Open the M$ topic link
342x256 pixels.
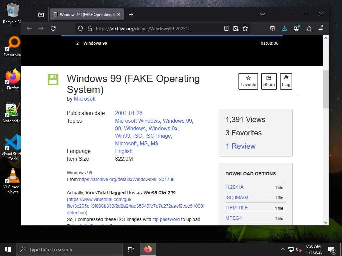click(x=154, y=143)
